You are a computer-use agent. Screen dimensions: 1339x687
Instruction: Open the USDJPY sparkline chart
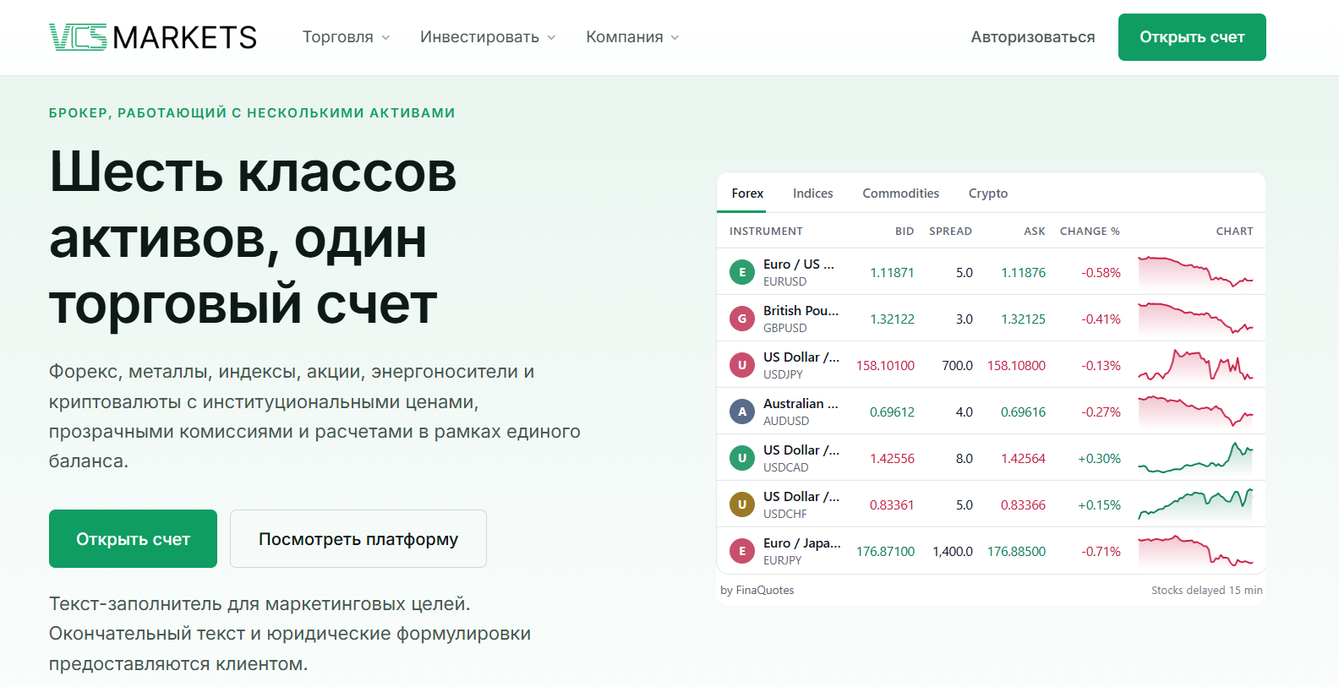coord(1195,365)
